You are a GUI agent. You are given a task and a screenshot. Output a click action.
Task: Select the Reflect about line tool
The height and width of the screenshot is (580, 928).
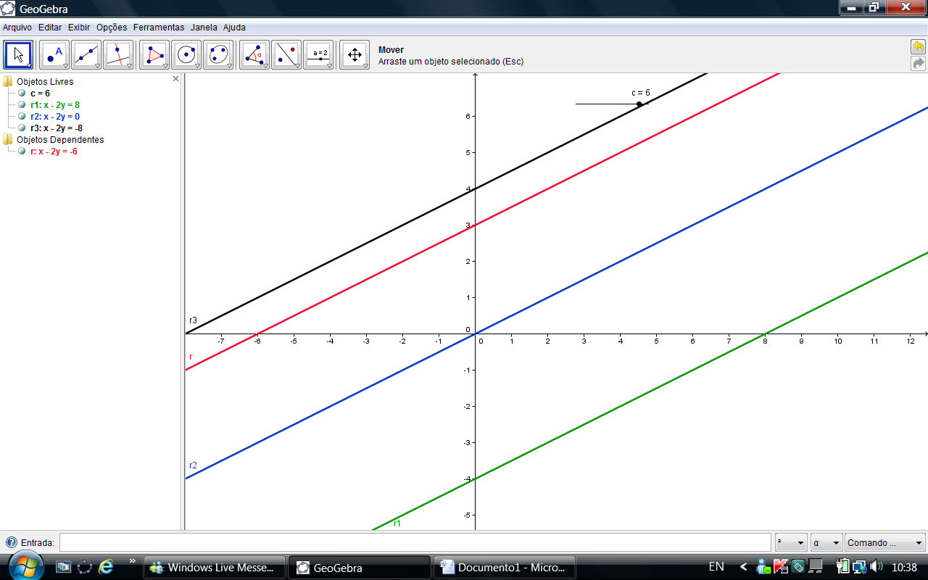(286, 54)
